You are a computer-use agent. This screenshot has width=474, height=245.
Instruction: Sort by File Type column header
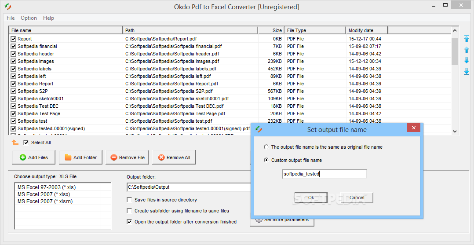coord(315,30)
